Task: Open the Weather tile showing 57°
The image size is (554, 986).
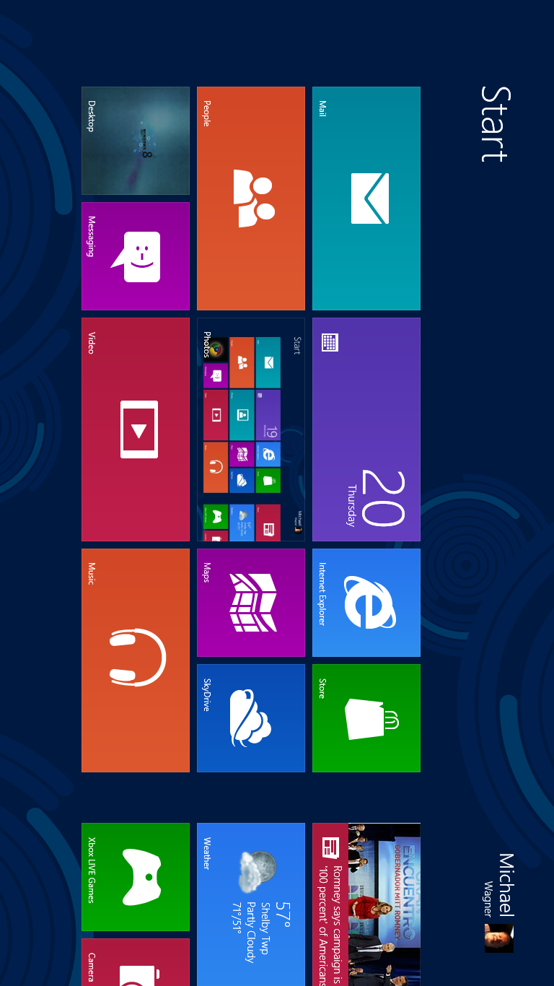Action: [251, 904]
